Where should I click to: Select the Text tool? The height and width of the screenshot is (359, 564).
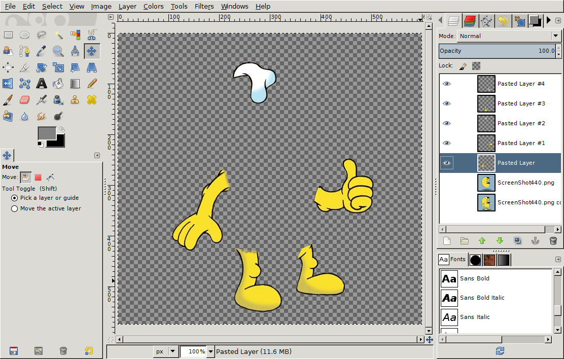tap(42, 83)
